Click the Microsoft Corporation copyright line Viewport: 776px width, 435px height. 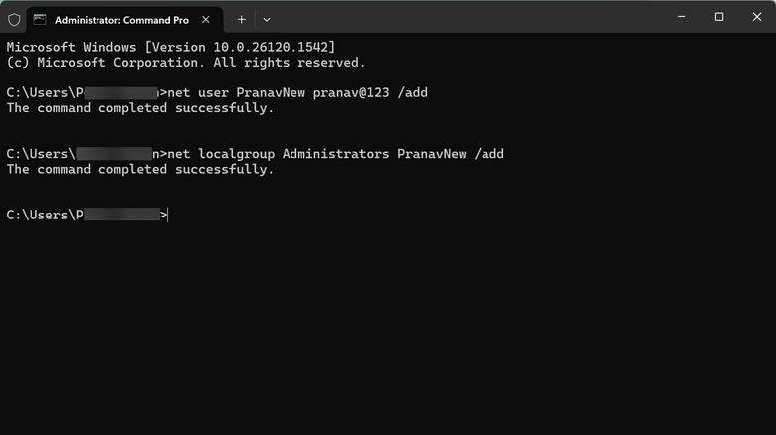coord(185,62)
